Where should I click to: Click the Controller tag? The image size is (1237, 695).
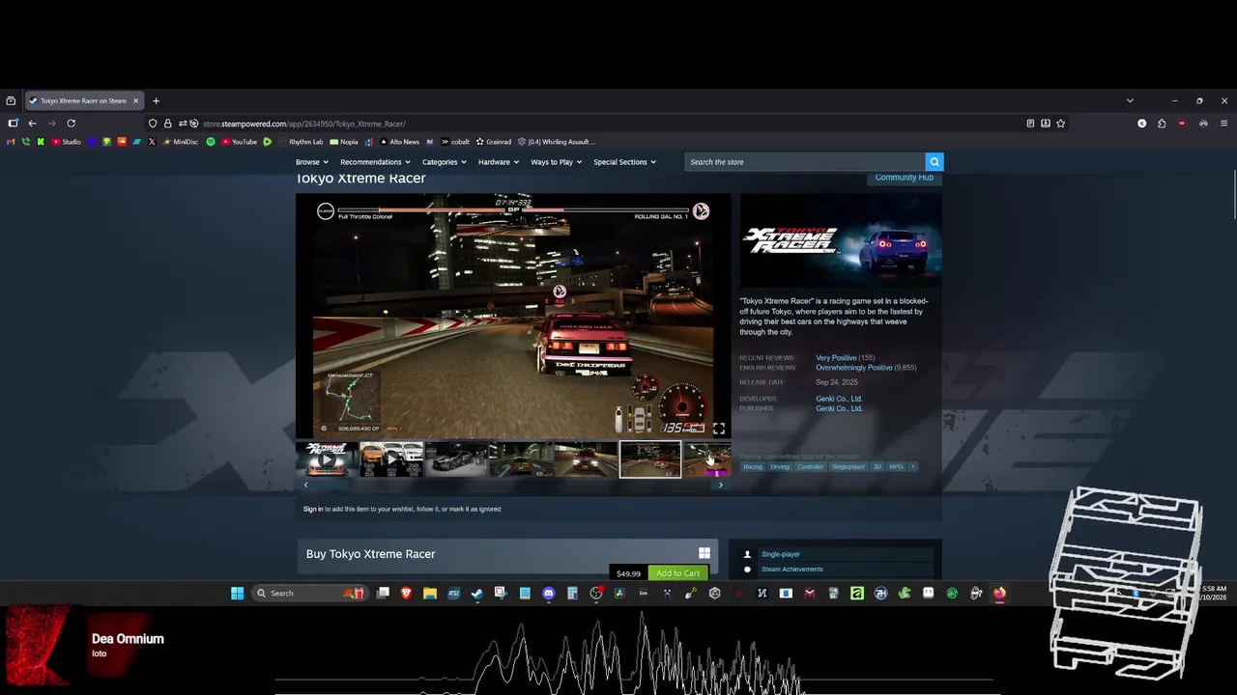[811, 467]
